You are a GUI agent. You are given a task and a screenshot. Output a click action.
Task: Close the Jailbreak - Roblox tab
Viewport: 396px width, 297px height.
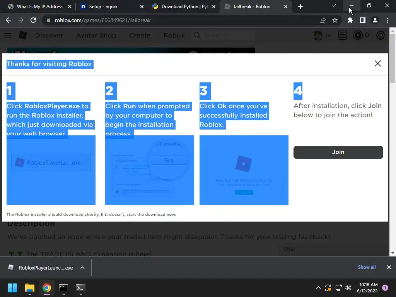tap(286, 7)
